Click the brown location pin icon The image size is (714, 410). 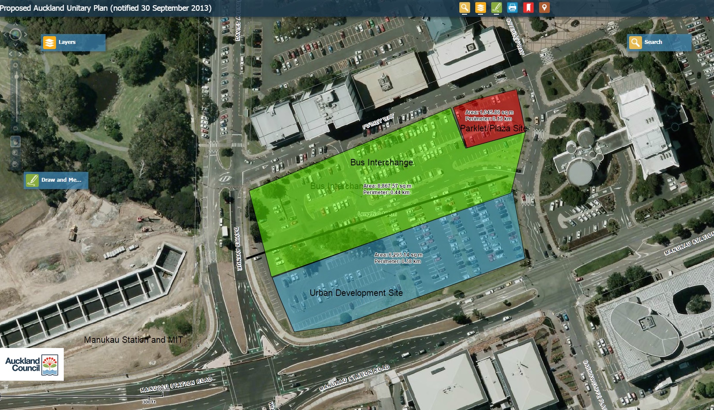[544, 7]
